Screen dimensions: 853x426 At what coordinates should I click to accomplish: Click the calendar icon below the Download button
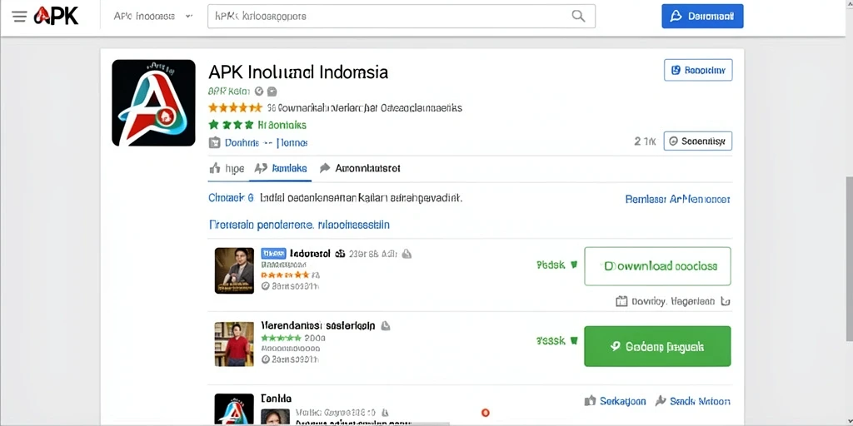click(x=621, y=301)
